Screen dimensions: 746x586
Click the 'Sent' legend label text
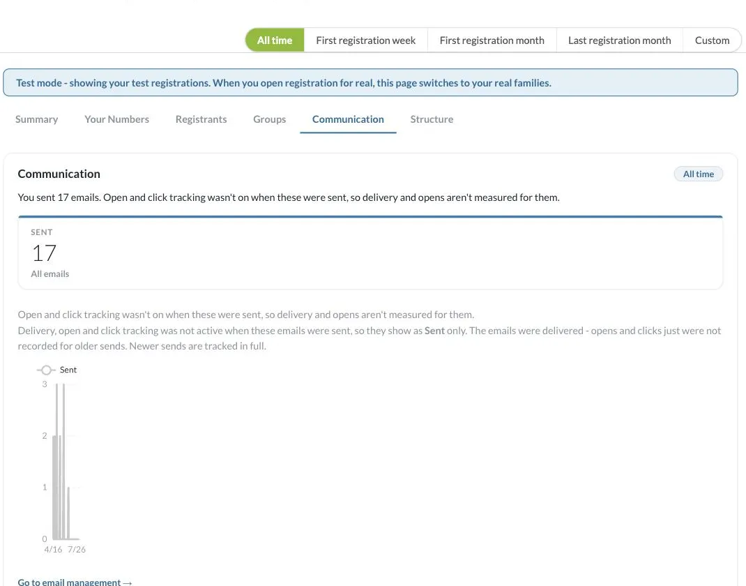pos(68,370)
